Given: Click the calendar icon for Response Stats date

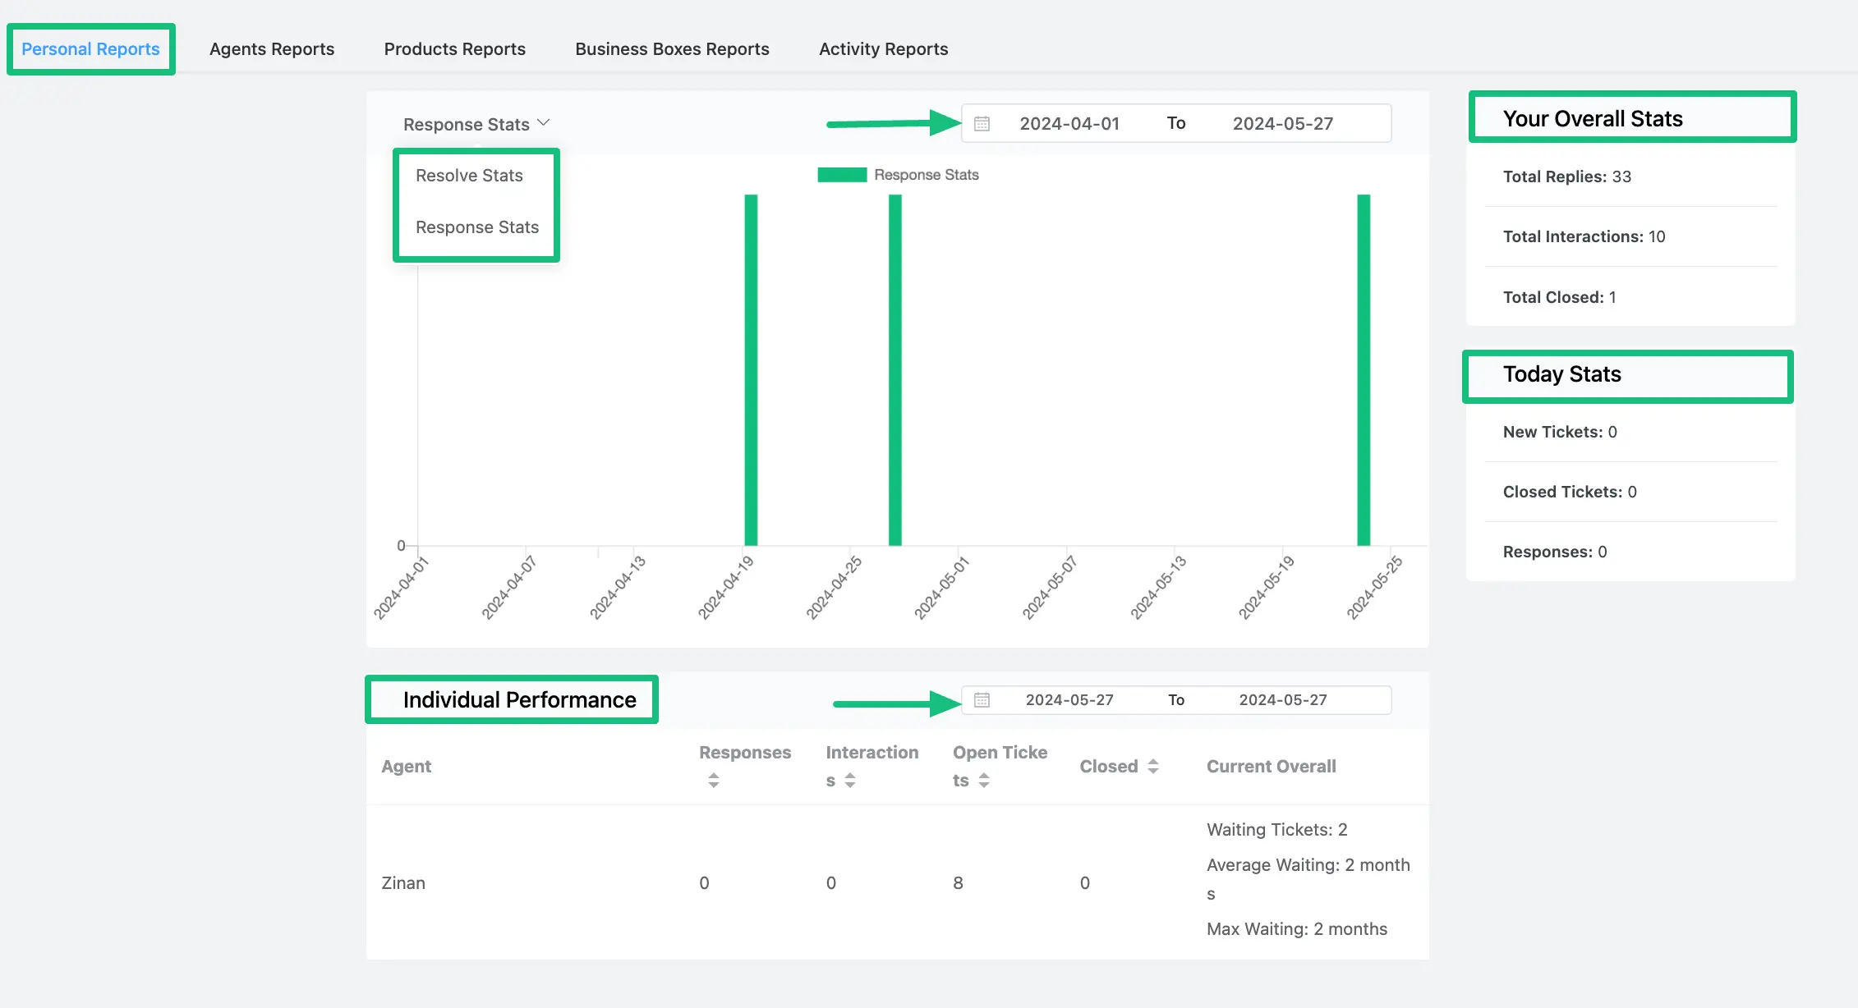Looking at the screenshot, I should coord(982,123).
